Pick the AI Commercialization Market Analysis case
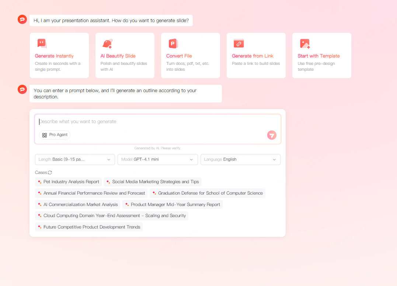397x286 pixels. click(x=77, y=205)
